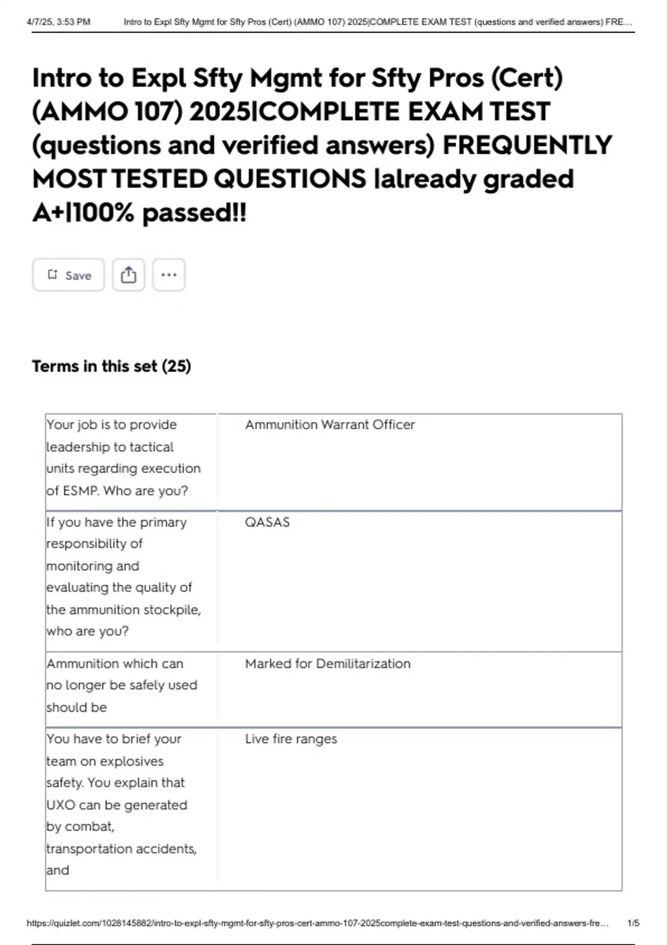667x945 pixels.
Task: Click the word 'UXO' in the fourth term
Action: coord(61,805)
